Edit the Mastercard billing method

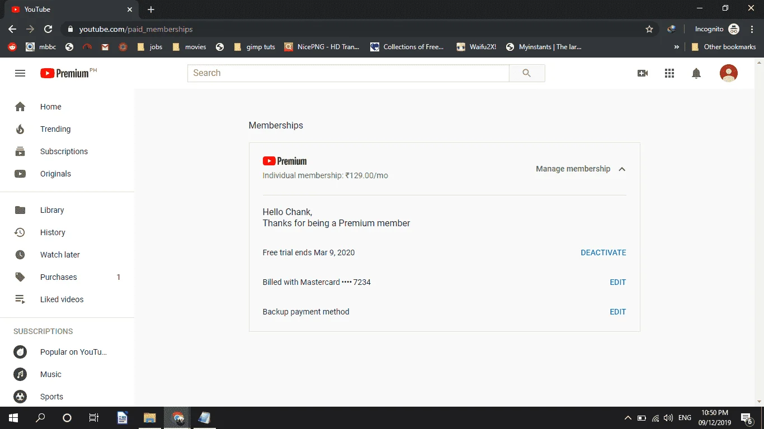tap(618, 282)
